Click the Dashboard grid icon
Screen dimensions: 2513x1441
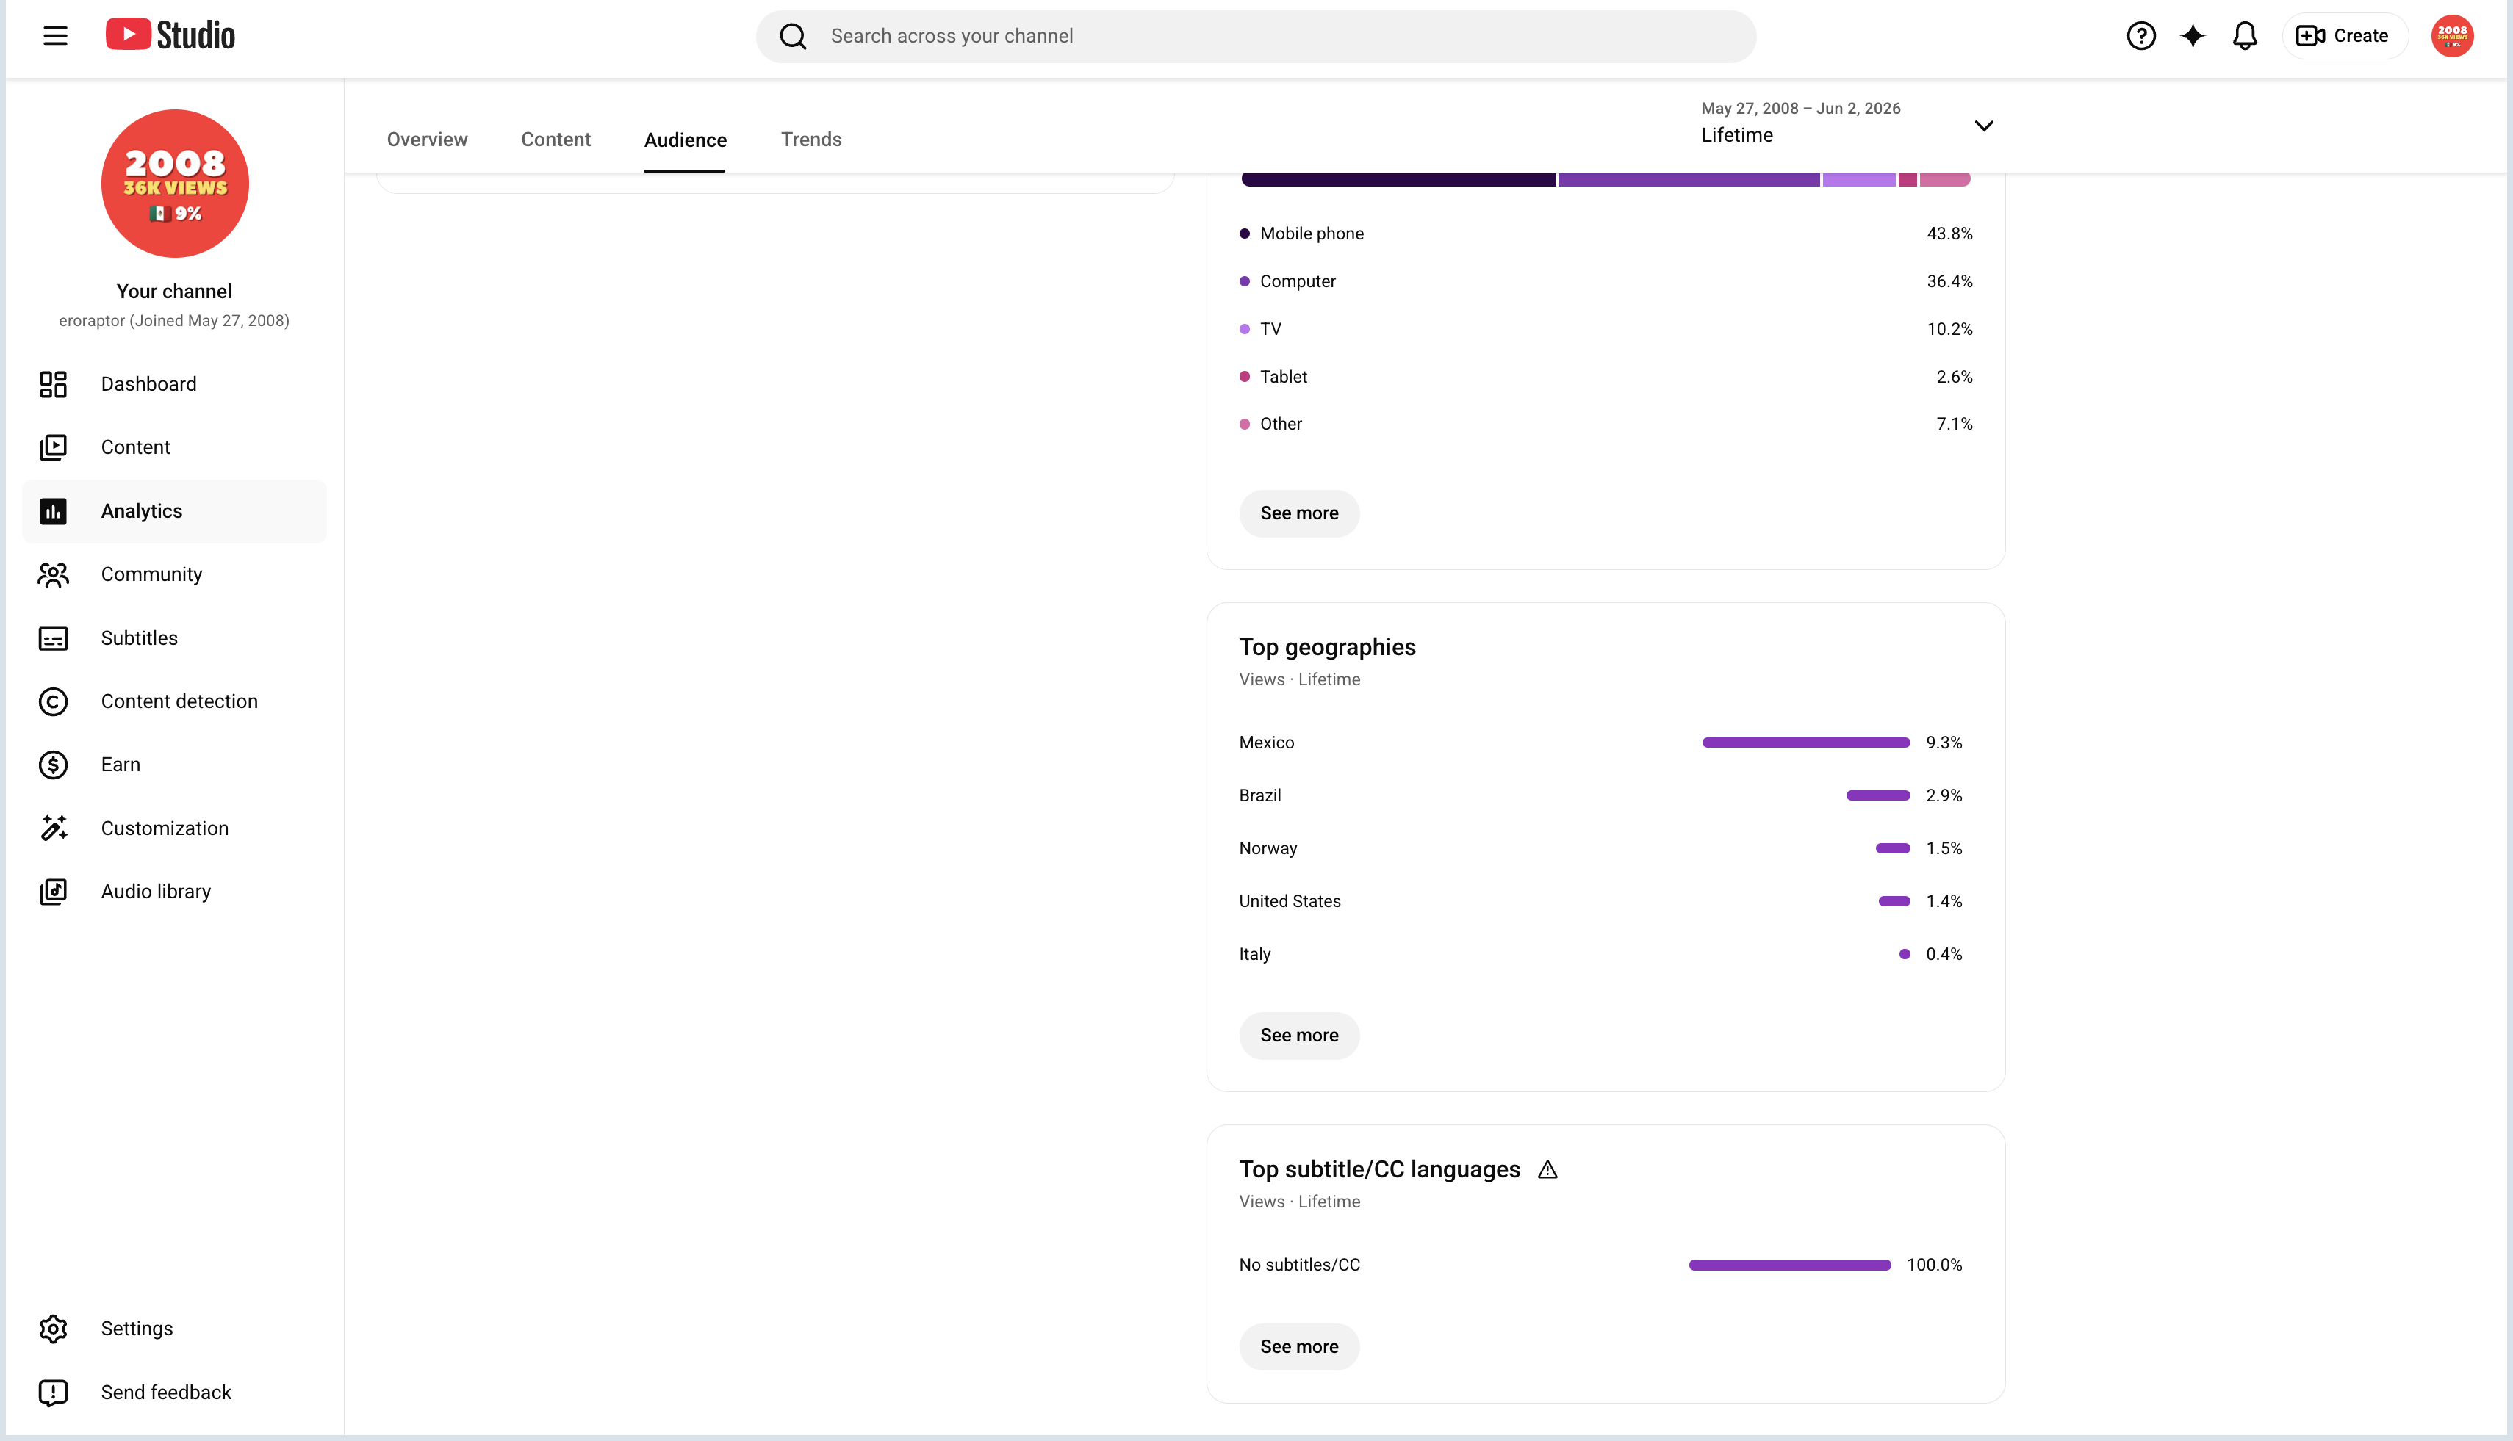pyautogui.click(x=54, y=384)
